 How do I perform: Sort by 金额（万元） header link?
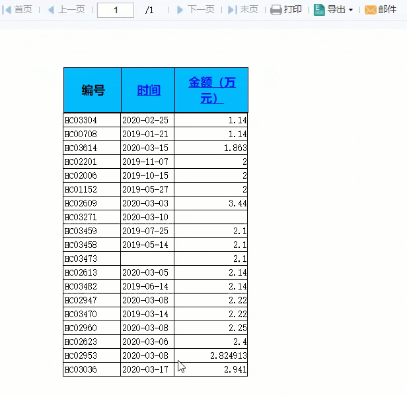coord(212,90)
